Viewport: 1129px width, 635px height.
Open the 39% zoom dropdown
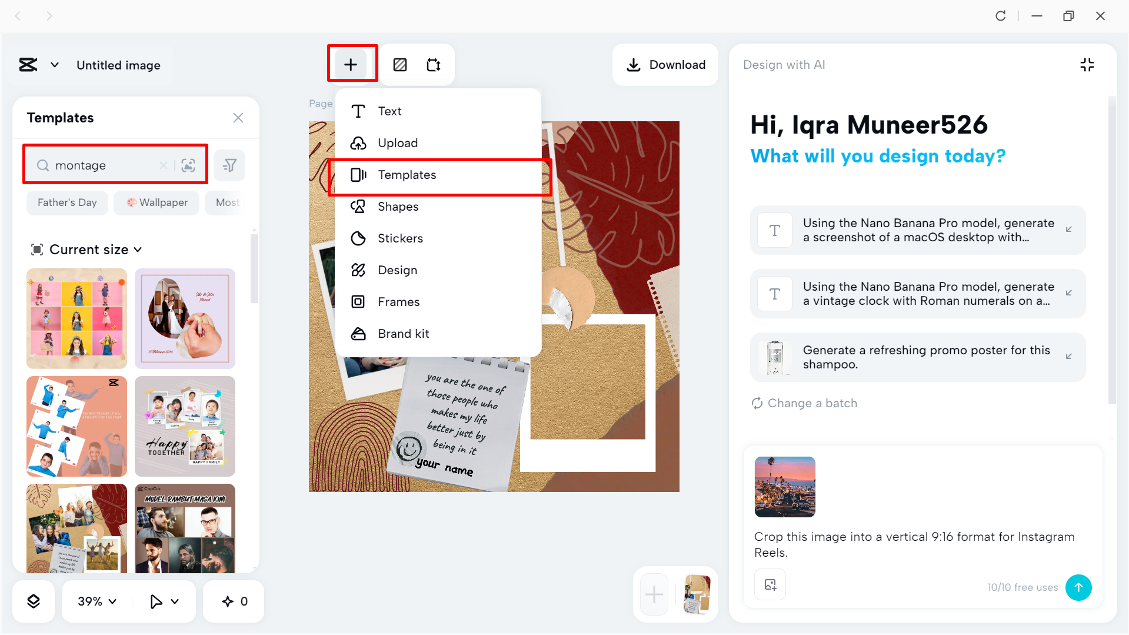pyautogui.click(x=97, y=601)
